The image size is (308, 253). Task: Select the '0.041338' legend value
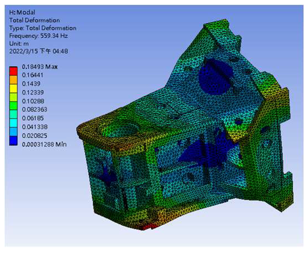click(35, 127)
